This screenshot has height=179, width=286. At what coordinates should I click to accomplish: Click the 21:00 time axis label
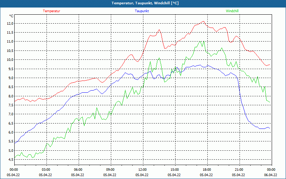point(239,170)
